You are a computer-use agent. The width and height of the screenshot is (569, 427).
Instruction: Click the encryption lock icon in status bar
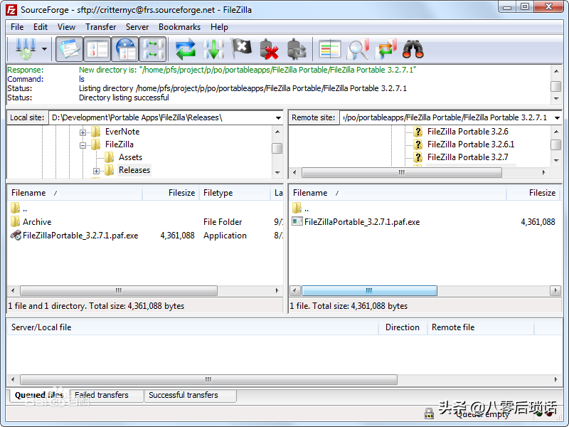tap(429, 413)
